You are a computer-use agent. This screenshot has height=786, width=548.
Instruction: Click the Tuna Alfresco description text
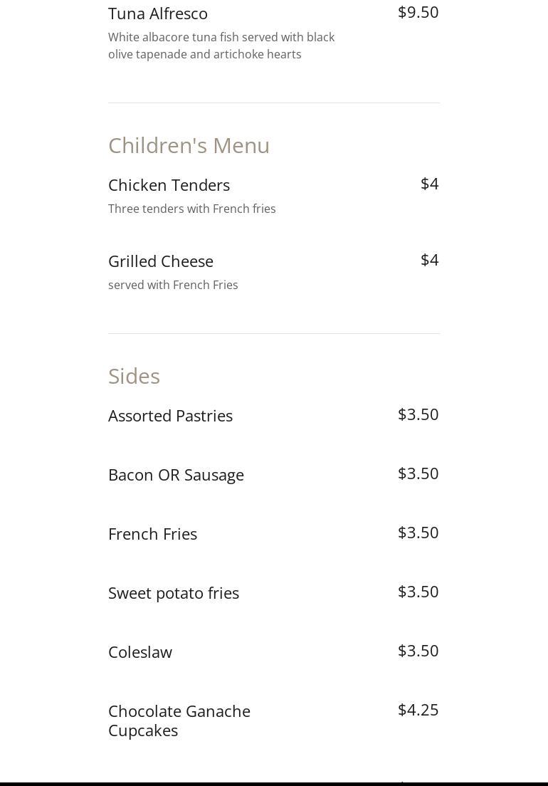click(221, 46)
